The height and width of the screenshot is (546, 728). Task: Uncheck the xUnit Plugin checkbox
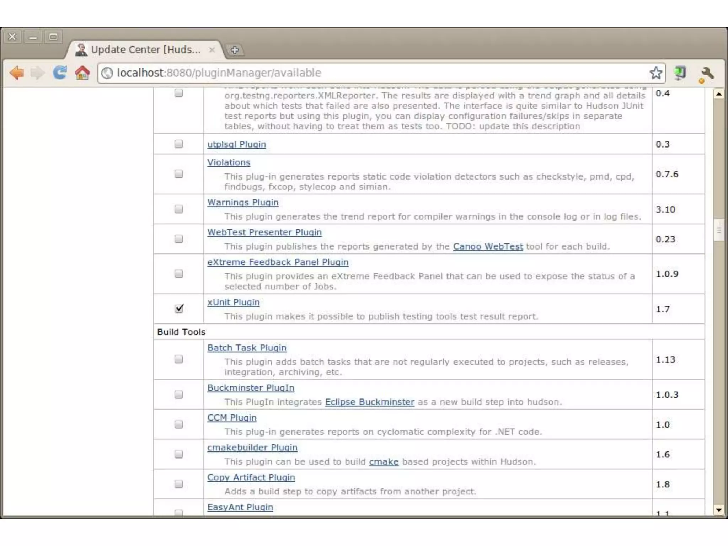[x=179, y=308]
